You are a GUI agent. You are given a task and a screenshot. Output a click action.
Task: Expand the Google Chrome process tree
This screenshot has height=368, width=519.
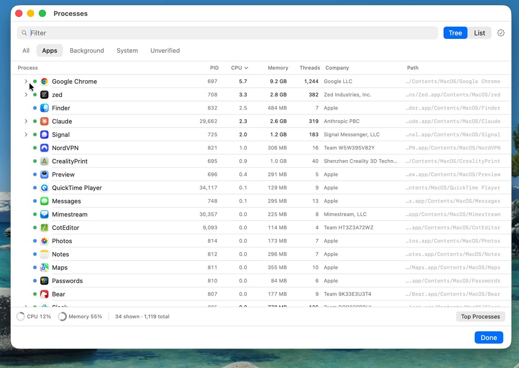click(x=26, y=81)
